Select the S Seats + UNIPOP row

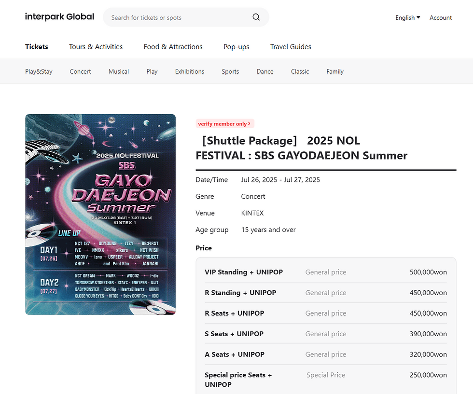coord(326,334)
